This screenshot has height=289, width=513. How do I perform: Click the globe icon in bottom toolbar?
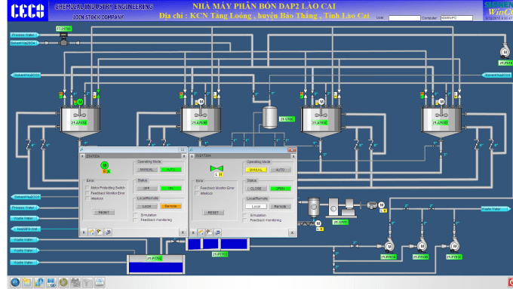(x=15, y=282)
